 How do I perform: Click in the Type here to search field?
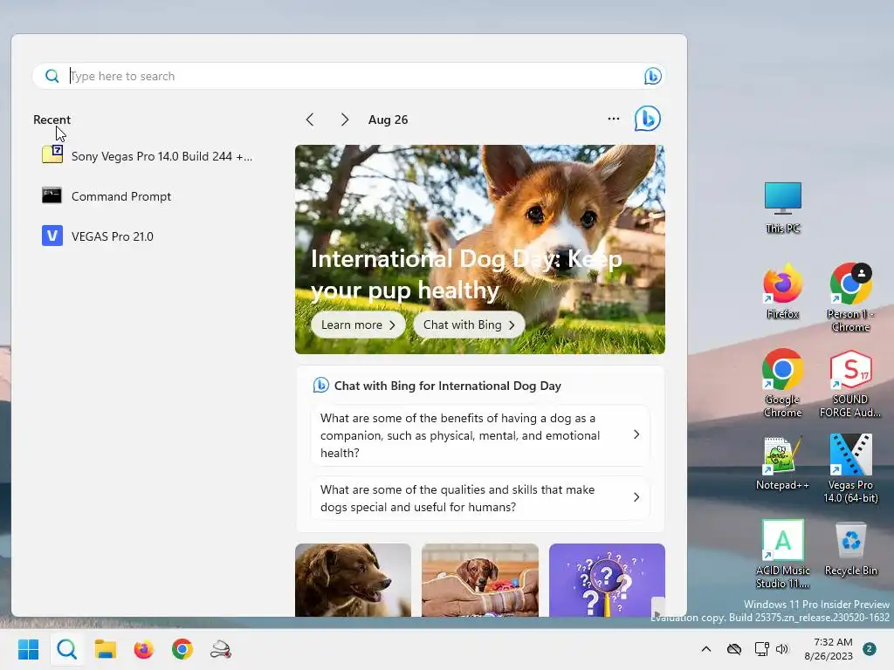(347, 76)
